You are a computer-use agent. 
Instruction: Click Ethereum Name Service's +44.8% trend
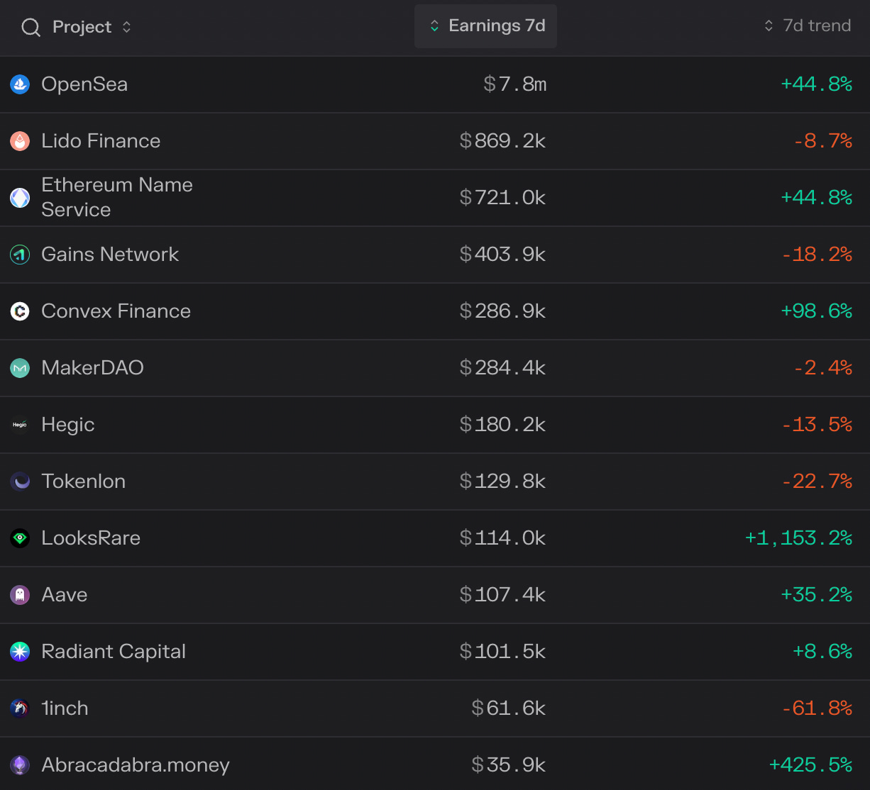click(816, 198)
